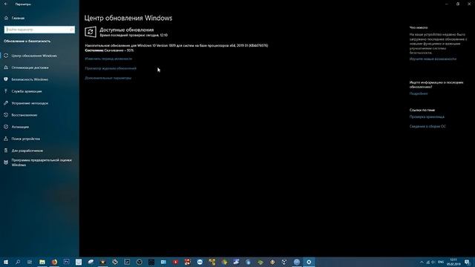Screen dimensions: 475x267
Task: Open Поиск устройства section
Action: point(39,139)
